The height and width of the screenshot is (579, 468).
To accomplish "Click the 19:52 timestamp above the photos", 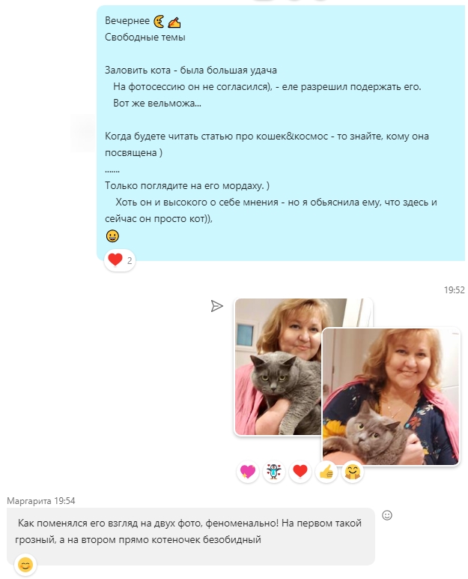I will coord(454,290).
